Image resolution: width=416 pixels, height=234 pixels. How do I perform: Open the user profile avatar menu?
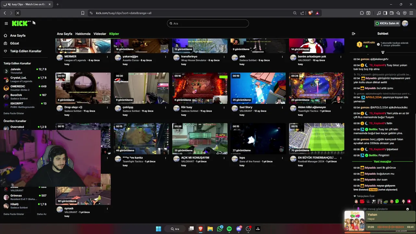tap(405, 23)
